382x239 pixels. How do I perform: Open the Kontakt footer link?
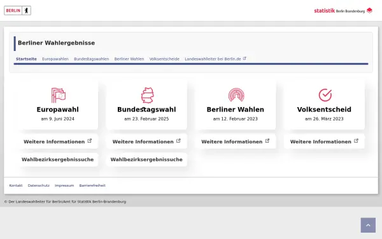tap(16, 185)
